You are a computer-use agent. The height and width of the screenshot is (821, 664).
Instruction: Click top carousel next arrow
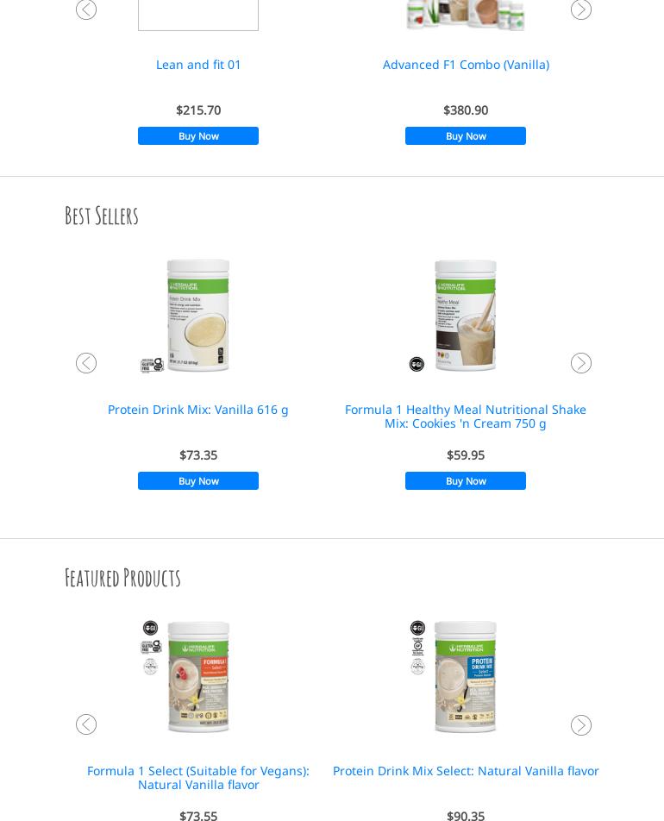[580, 9]
